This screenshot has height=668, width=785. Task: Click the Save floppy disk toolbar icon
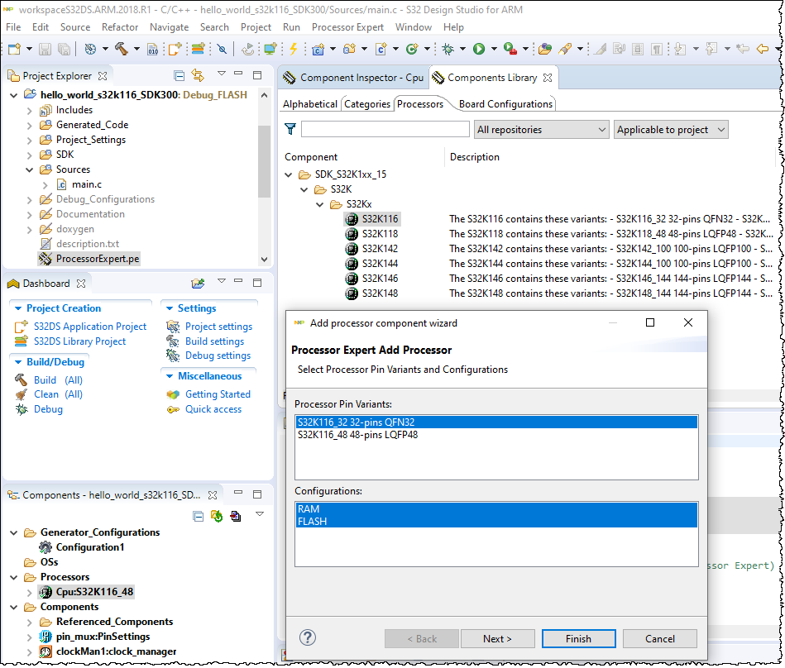(45, 49)
